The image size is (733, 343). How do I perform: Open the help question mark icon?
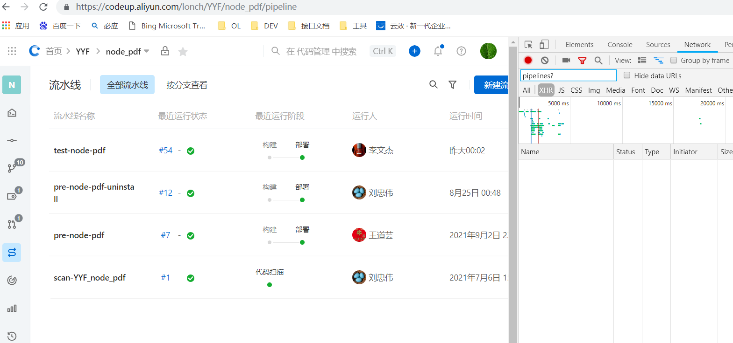(461, 51)
